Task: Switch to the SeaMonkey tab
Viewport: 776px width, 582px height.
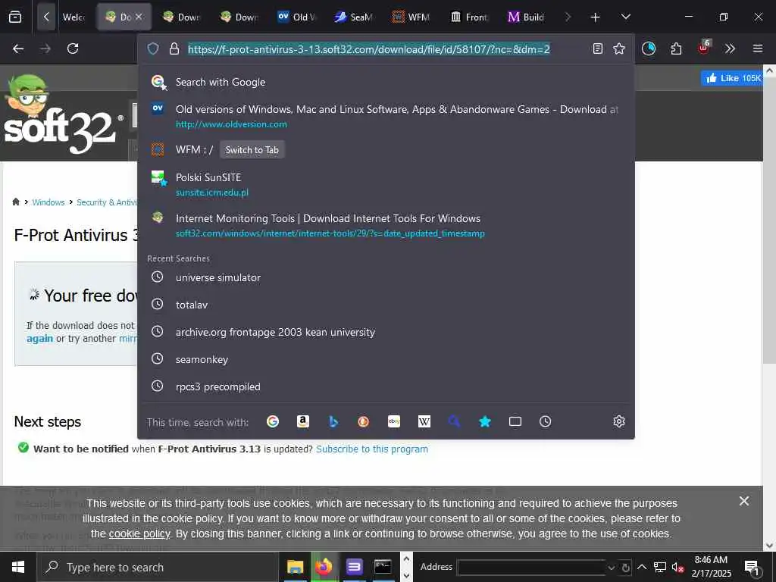Action: click(355, 17)
